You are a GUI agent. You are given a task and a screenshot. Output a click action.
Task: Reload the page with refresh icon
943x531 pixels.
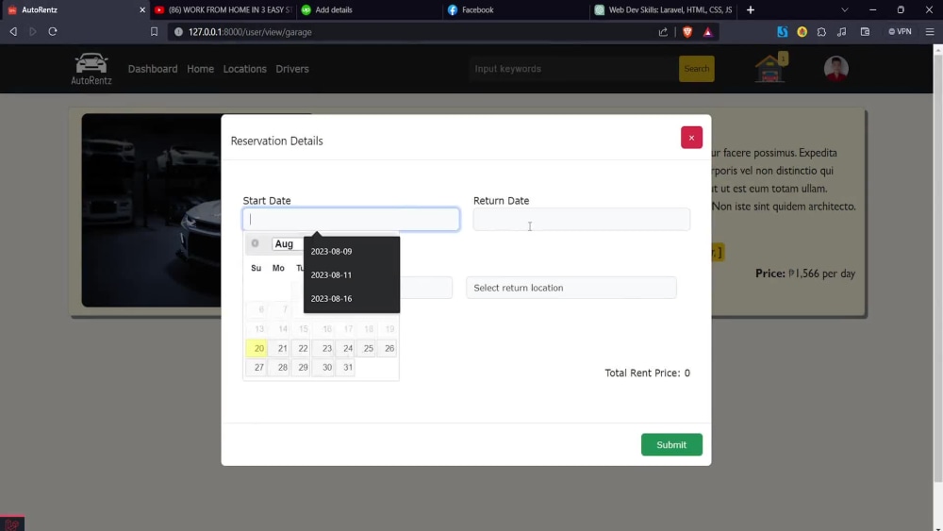(x=52, y=32)
